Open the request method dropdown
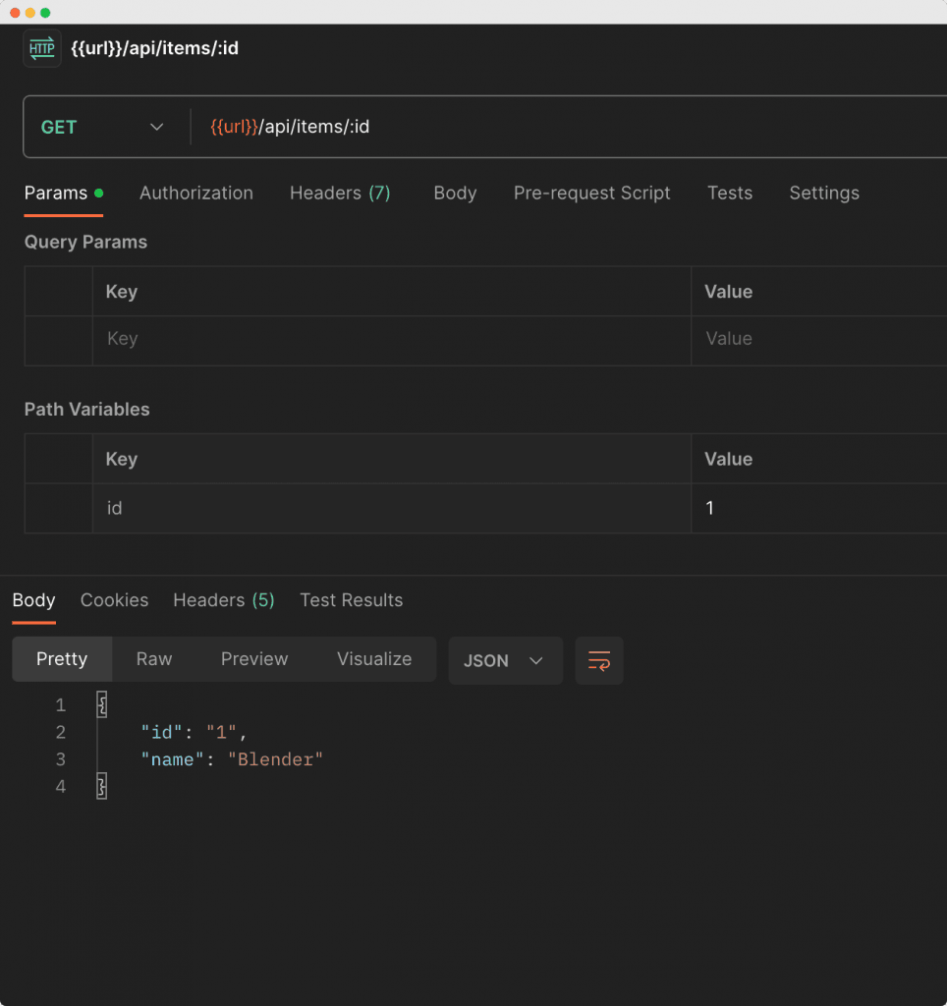Screen dimensions: 947x1006 pyautogui.click(x=155, y=127)
